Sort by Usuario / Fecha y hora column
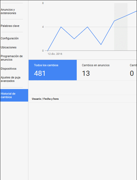 click(x=45, y=99)
